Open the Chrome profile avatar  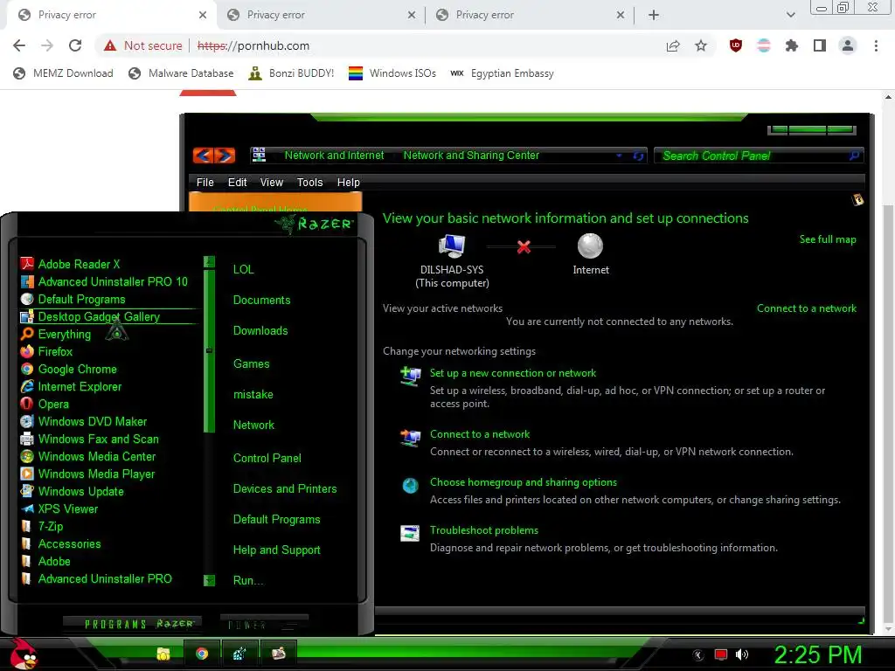(x=848, y=45)
